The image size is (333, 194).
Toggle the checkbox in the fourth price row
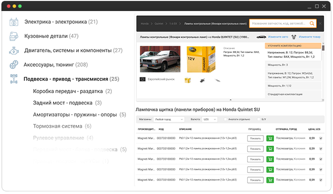(x=321, y=170)
